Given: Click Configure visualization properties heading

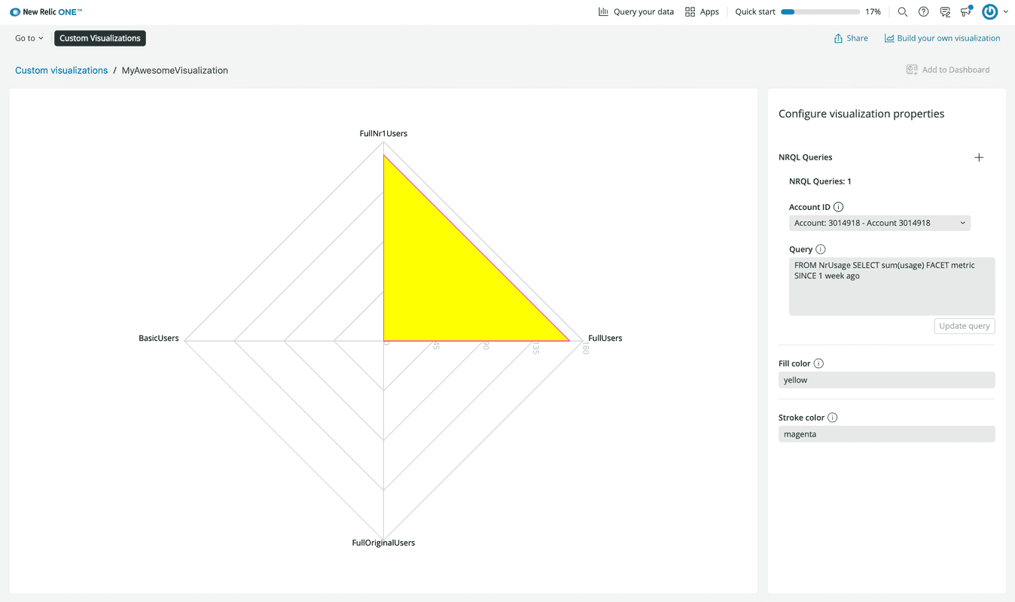Looking at the screenshot, I should coord(861,114).
